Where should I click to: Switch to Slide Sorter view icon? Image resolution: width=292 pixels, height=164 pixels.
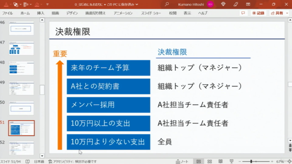[x=209, y=161]
